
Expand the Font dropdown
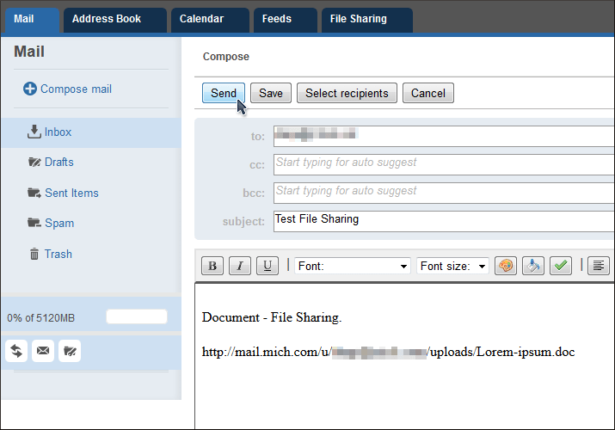pyautogui.click(x=353, y=266)
